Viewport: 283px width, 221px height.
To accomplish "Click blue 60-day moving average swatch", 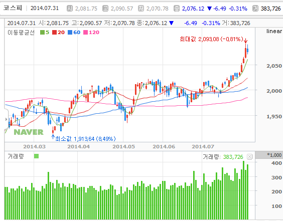I will pos(70,32).
